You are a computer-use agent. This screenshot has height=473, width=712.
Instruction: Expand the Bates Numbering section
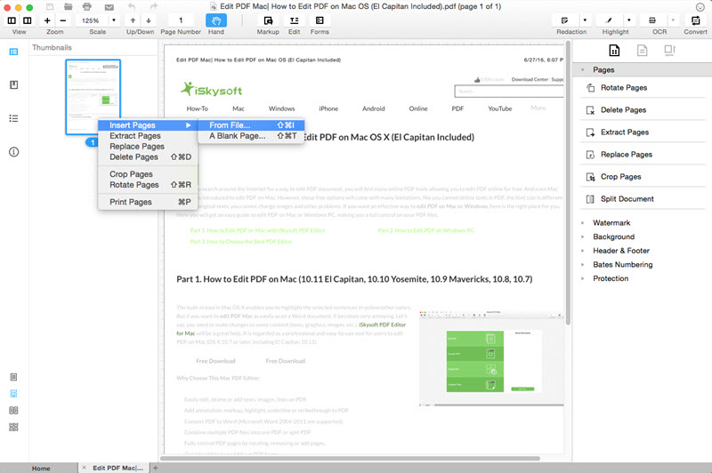583,265
